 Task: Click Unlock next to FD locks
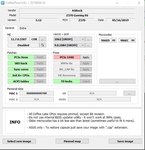click(86, 81)
